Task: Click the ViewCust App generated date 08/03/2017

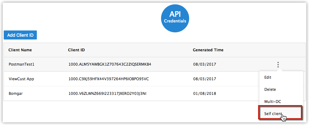Action: pos(204,79)
